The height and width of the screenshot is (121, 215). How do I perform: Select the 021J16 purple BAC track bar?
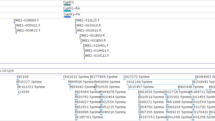tap(108, 71)
